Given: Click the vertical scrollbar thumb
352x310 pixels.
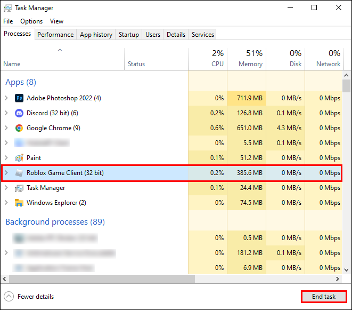Looking at the screenshot, I should (346, 86).
